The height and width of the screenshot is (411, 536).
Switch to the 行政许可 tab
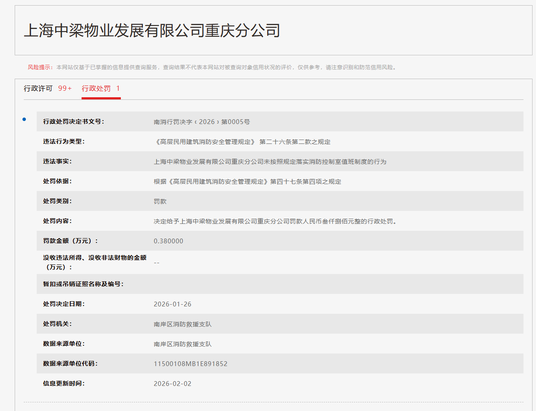[x=38, y=88]
